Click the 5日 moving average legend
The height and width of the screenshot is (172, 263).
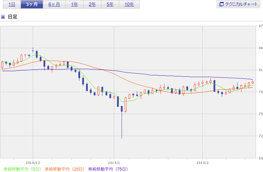(22, 169)
